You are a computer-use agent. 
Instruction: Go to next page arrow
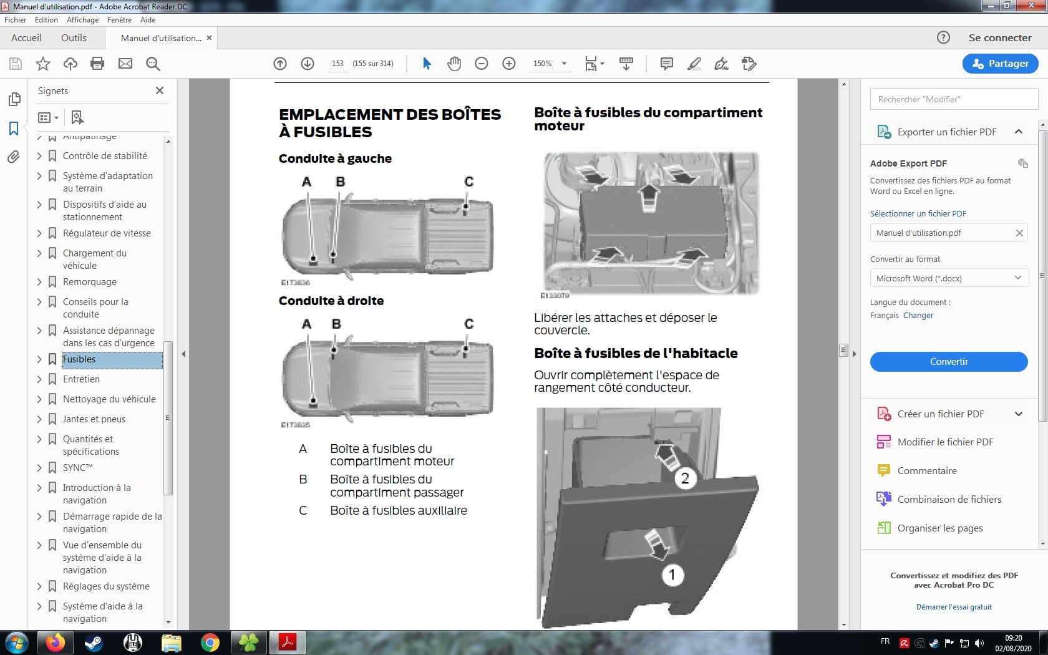(308, 64)
